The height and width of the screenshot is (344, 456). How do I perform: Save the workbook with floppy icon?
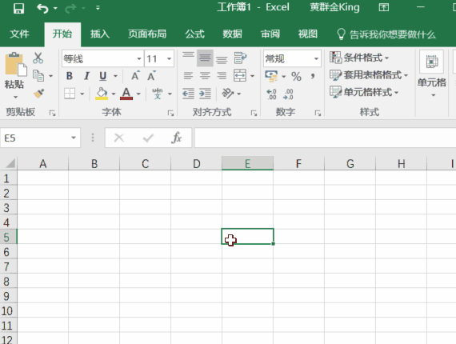tap(18, 8)
